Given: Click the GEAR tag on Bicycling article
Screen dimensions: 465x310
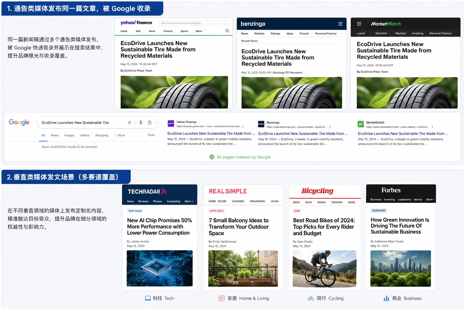Looking at the screenshot, I should point(297,211).
